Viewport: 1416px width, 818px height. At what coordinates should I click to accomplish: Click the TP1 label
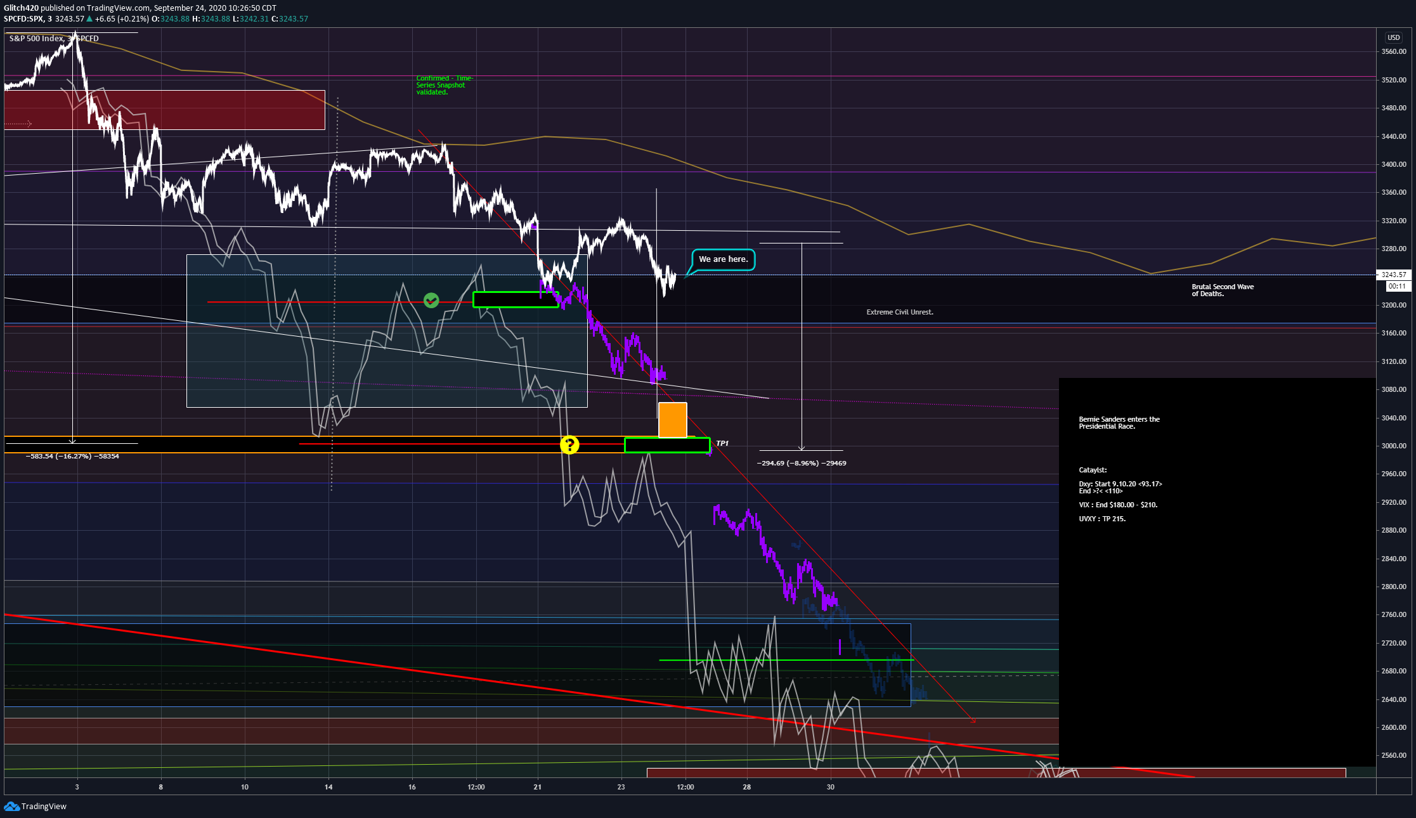(722, 443)
